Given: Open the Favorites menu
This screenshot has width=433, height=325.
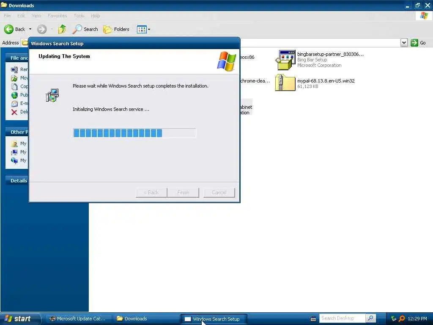Looking at the screenshot, I should (x=57, y=16).
